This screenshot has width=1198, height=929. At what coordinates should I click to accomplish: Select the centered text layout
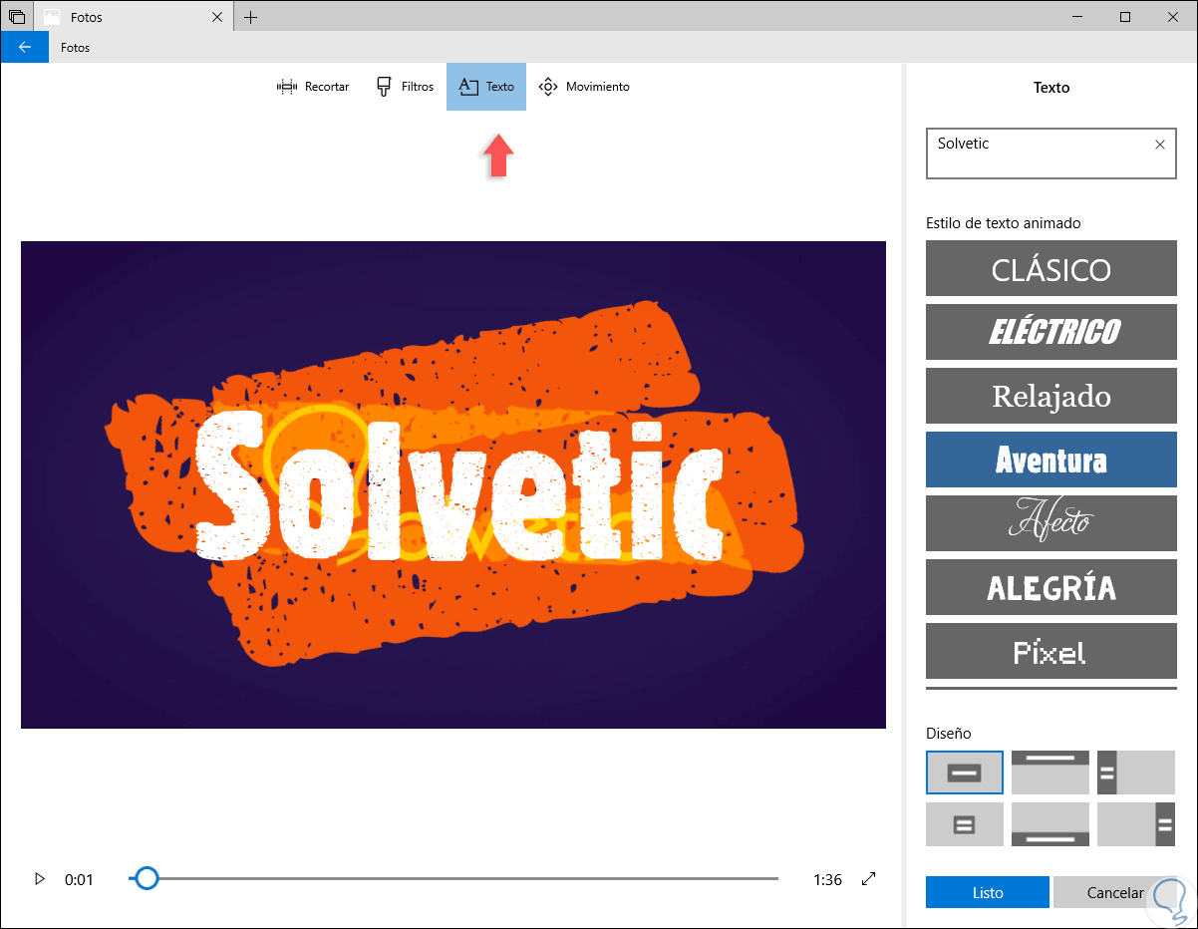click(965, 773)
